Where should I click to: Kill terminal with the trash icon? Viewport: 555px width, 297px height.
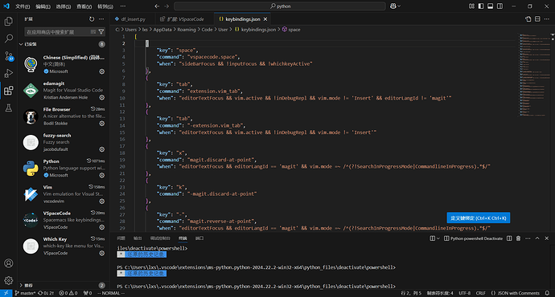point(519,238)
